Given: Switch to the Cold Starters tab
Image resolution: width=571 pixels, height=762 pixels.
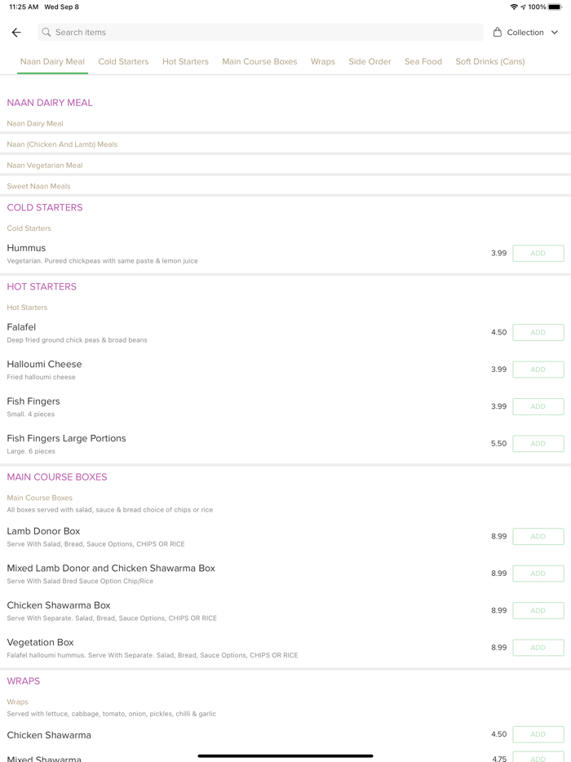Looking at the screenshot, I should (x=123, y=61).
